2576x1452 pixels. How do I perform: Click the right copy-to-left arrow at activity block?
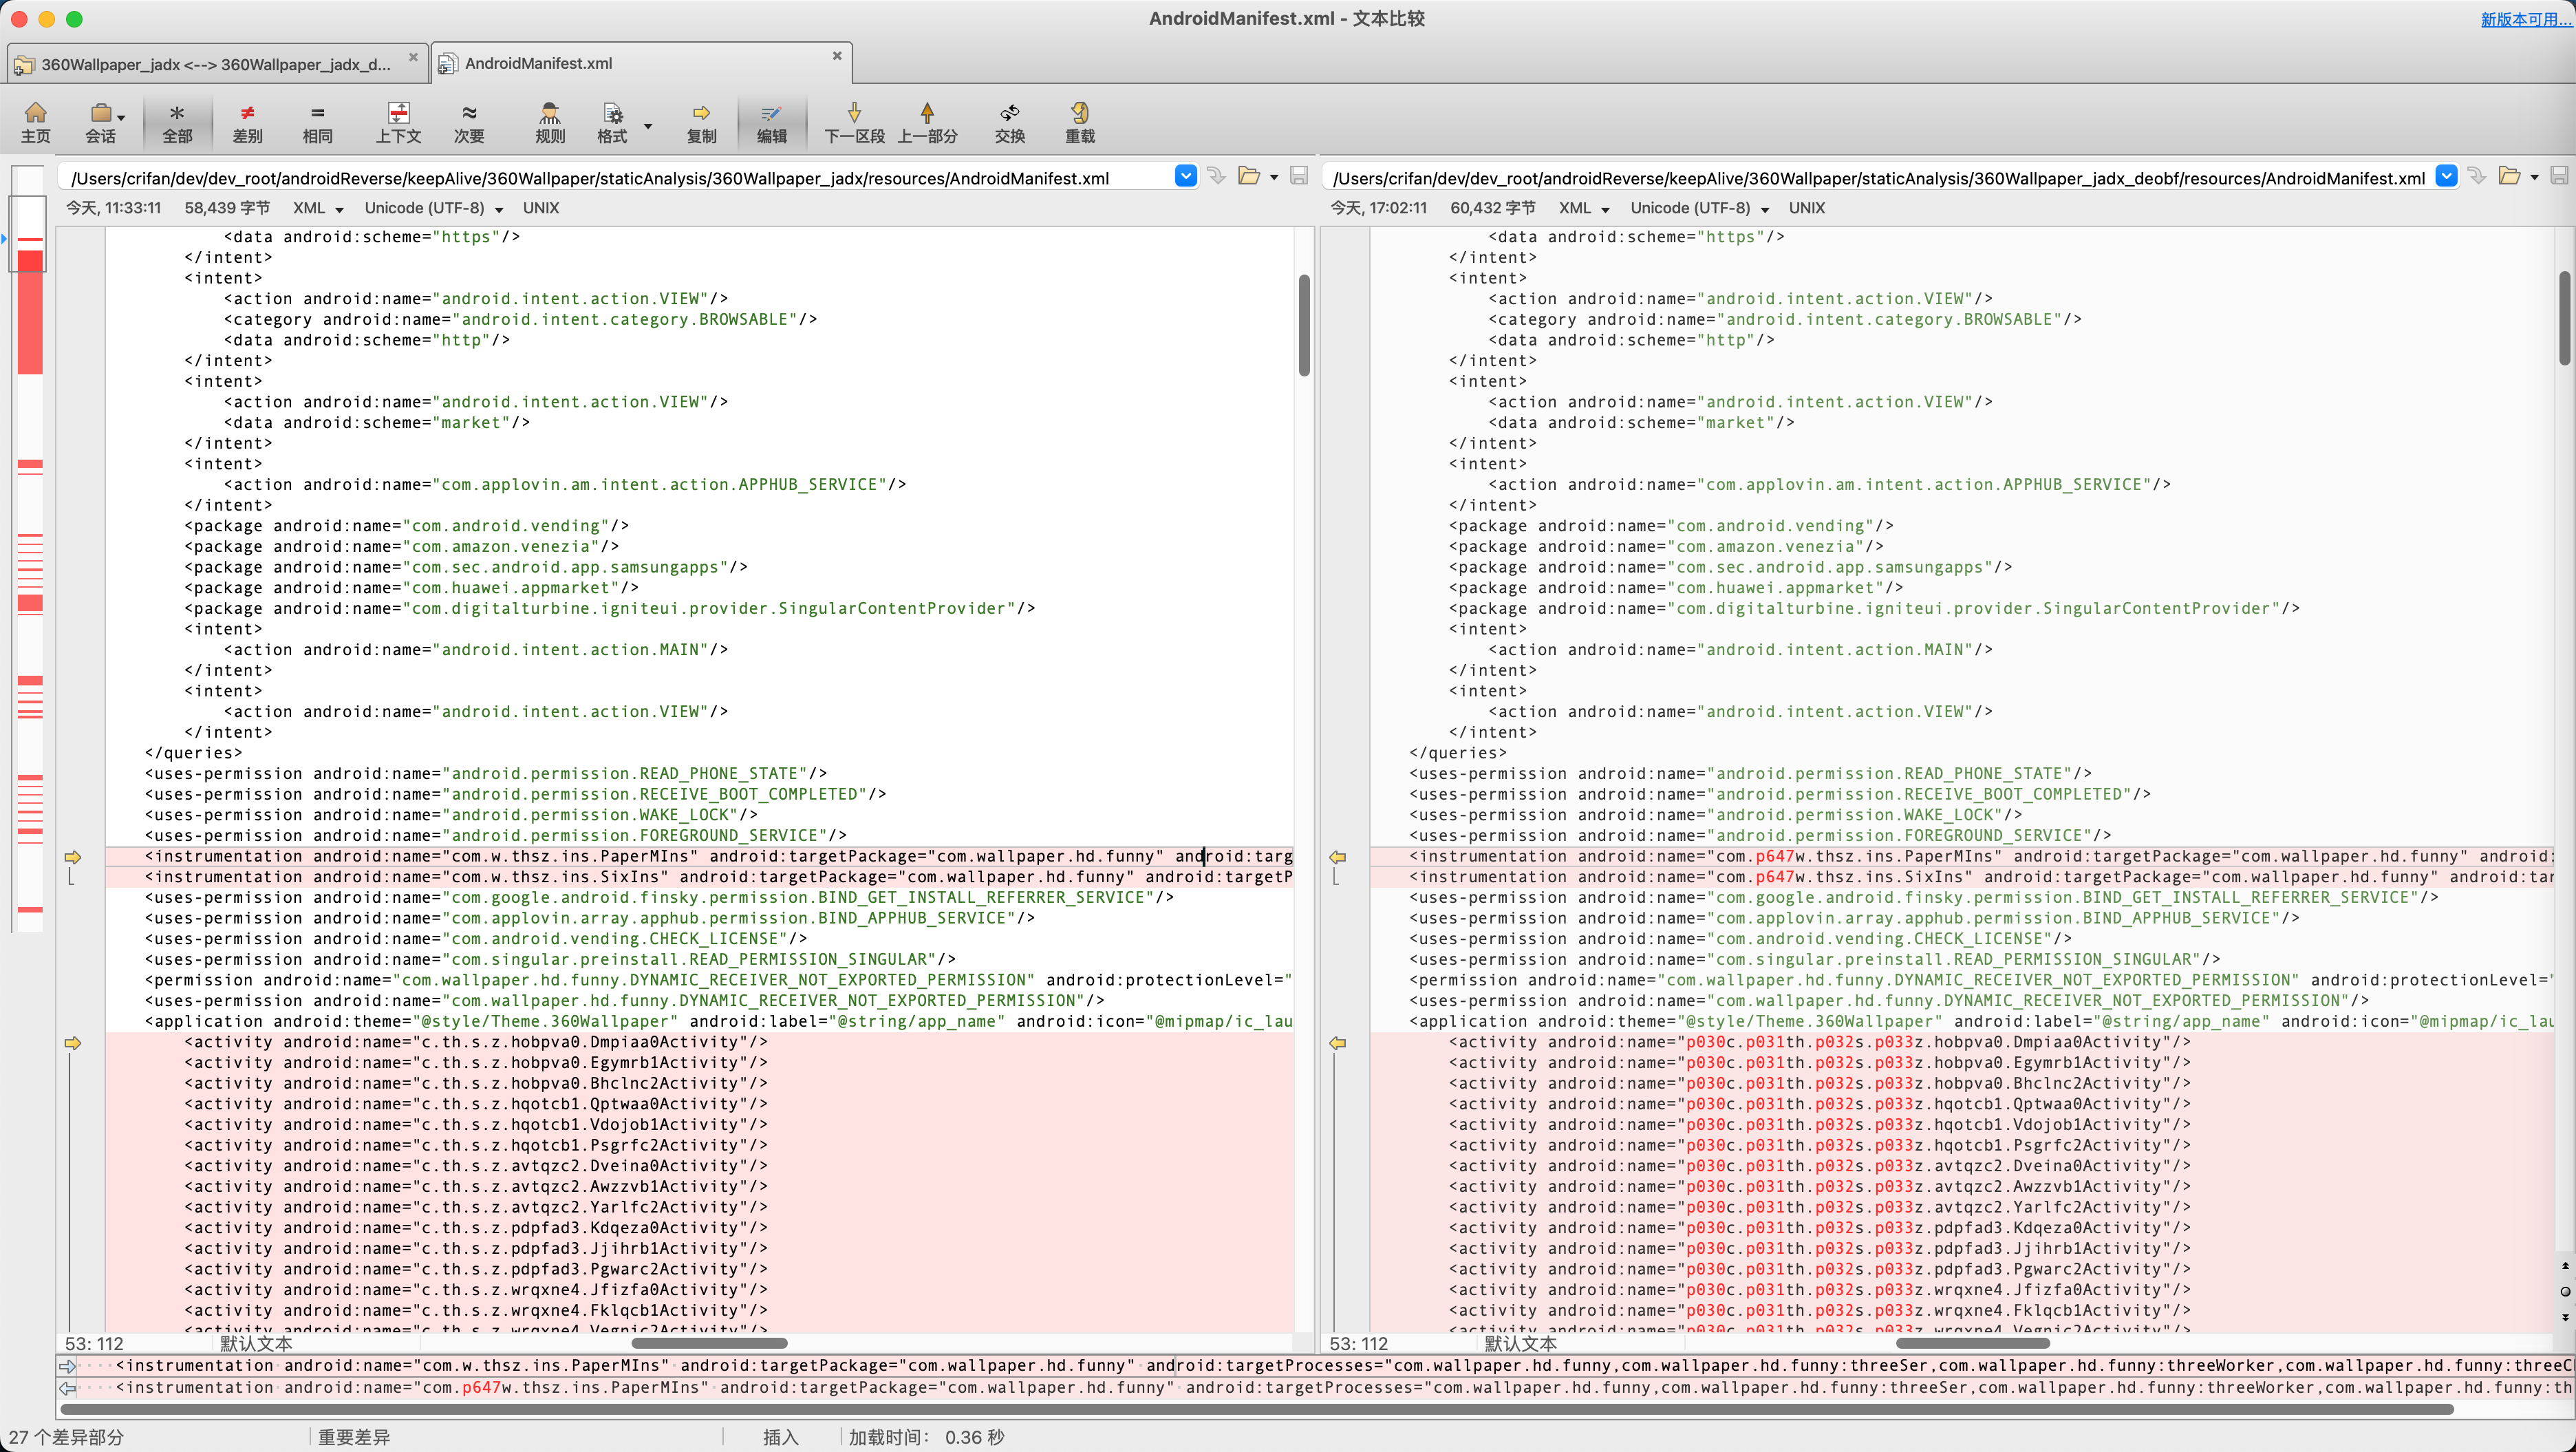point(1337,1043)
